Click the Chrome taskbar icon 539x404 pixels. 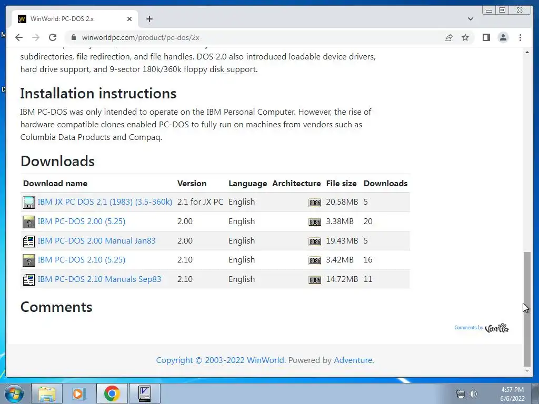(112, 393)
